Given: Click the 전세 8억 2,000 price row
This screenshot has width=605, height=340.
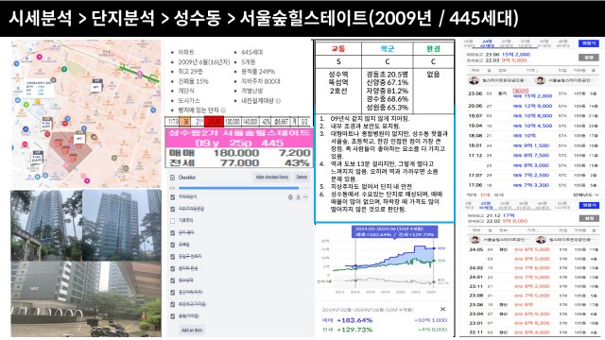Looking at the screenshot, I should pyautogui.click(x=532, y=286).
